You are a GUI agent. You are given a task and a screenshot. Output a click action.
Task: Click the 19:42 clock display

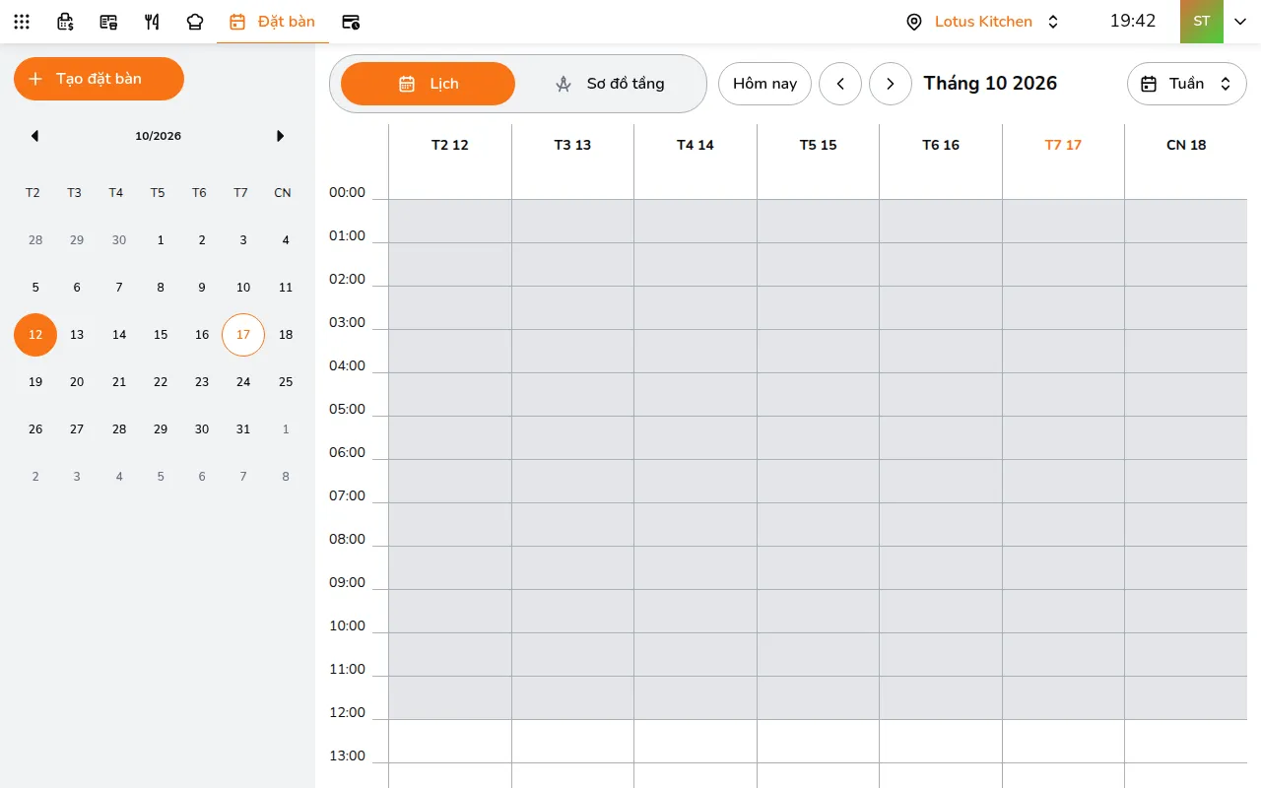1133,21
